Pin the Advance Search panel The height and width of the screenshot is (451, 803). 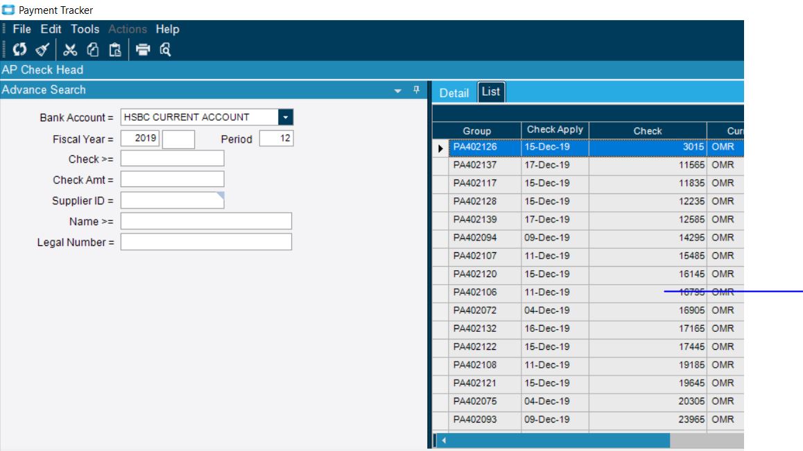[416, 90]
